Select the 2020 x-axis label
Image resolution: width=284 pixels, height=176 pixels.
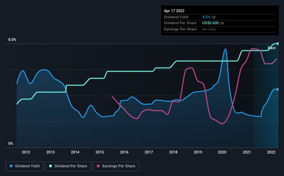click(222, 152)
